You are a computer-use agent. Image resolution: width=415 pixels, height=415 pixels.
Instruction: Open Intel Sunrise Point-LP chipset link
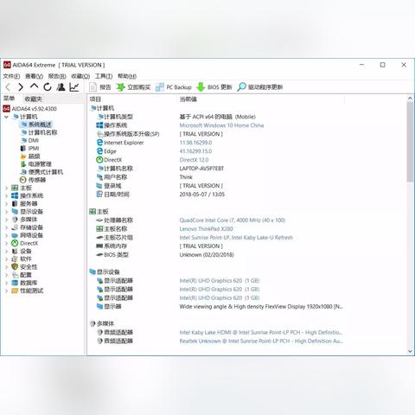(236, 238)
